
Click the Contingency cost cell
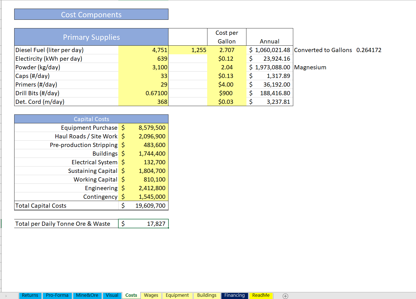[x=143, y=197]
